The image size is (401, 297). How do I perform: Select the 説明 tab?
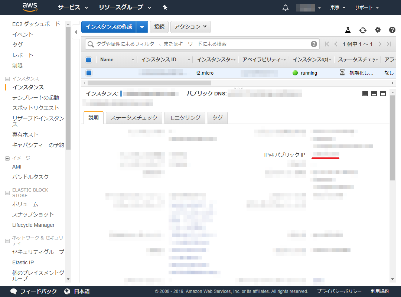[93, 118]
